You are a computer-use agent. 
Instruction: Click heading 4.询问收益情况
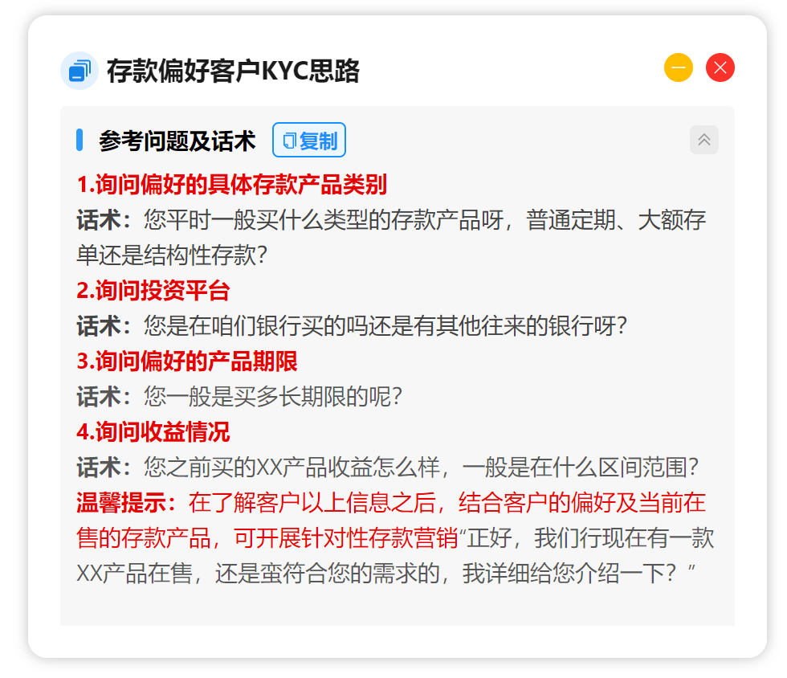(x=153, y=432)
